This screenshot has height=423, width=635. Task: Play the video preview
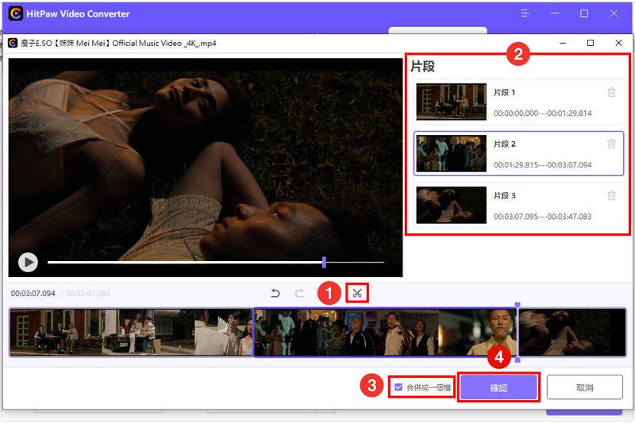tap(28, 263)
